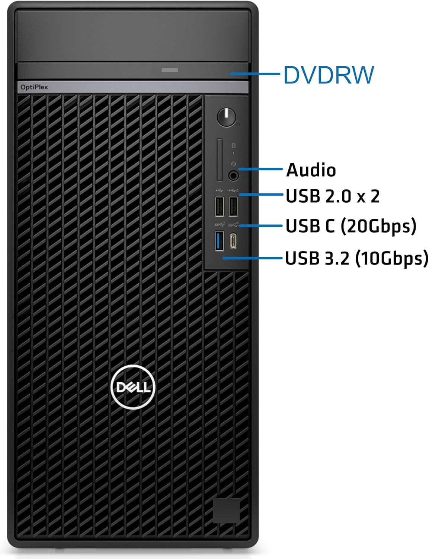This screenshot has width=429, height=559.
Task: Click the headset icon above the audio jack
Action: coord(233,164)
